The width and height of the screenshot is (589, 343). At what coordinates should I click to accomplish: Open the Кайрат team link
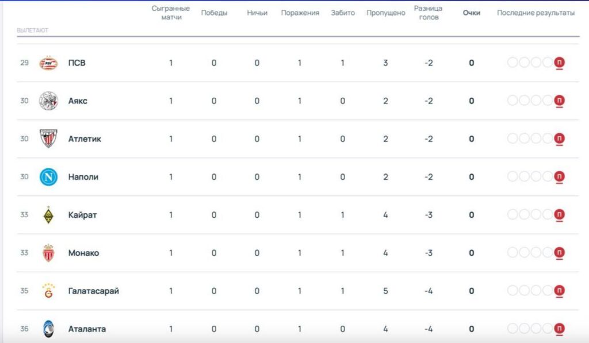(82, 215)
